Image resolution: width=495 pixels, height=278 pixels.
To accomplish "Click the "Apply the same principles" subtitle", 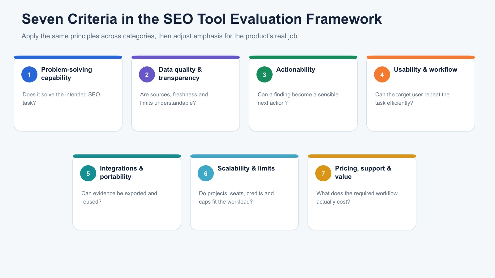I will (x=160, y=36).
